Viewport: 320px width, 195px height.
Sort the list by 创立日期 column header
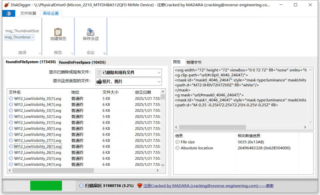pyautogui.click(x=147, y=92)
